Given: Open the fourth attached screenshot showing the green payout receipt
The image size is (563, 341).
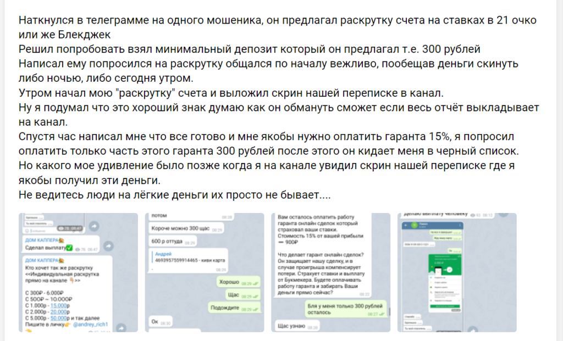Looking at the screenshot, I should (457, 272).
